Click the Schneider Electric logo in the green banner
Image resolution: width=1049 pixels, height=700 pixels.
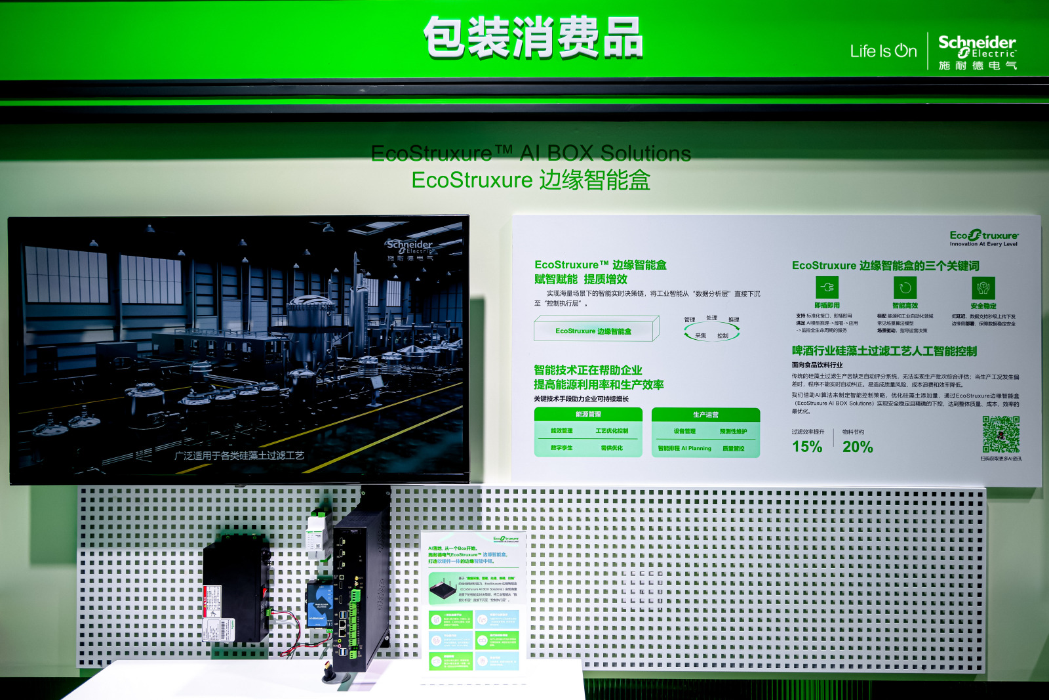pos(977,52)
